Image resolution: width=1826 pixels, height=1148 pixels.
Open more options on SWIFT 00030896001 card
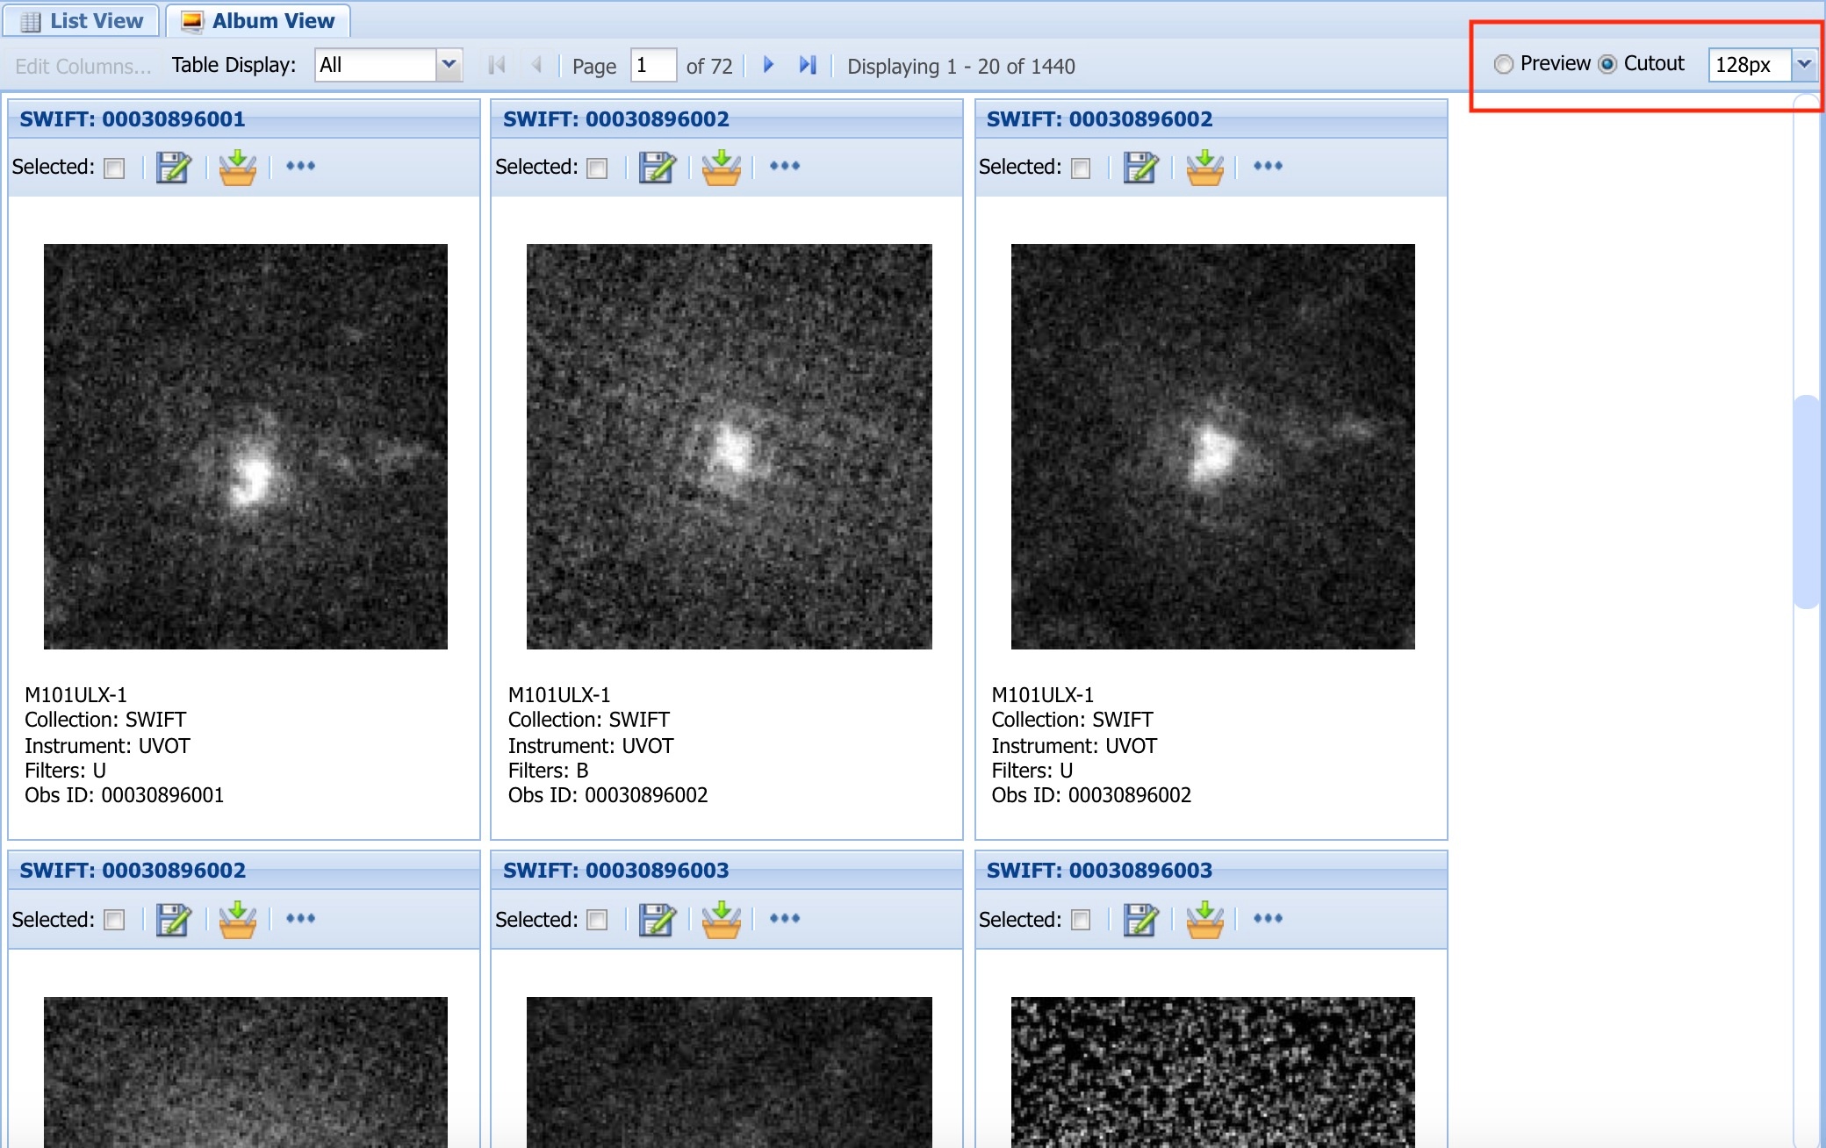pyautogui.click(x=300, y=166)
